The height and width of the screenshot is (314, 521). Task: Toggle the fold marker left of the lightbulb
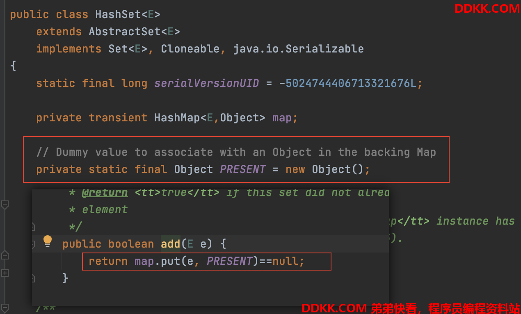[x=33, y=244]
